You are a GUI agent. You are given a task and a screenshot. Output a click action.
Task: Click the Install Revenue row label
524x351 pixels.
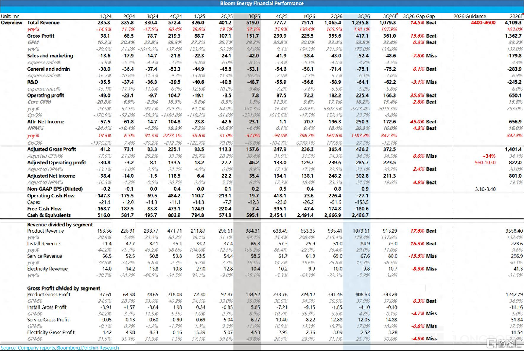43,244
